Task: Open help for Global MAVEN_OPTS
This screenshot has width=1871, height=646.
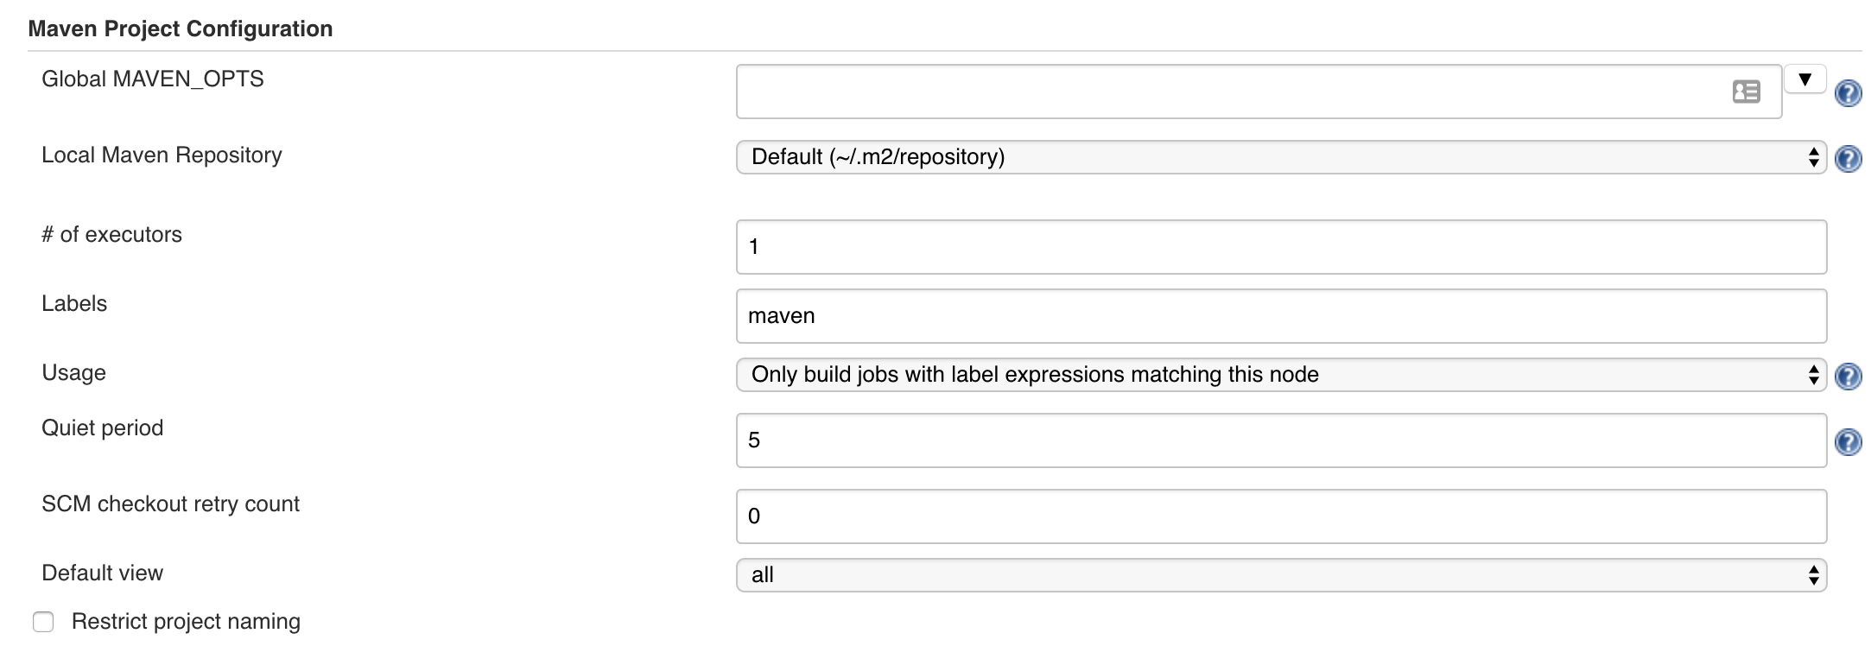Action: [1848, 93]
